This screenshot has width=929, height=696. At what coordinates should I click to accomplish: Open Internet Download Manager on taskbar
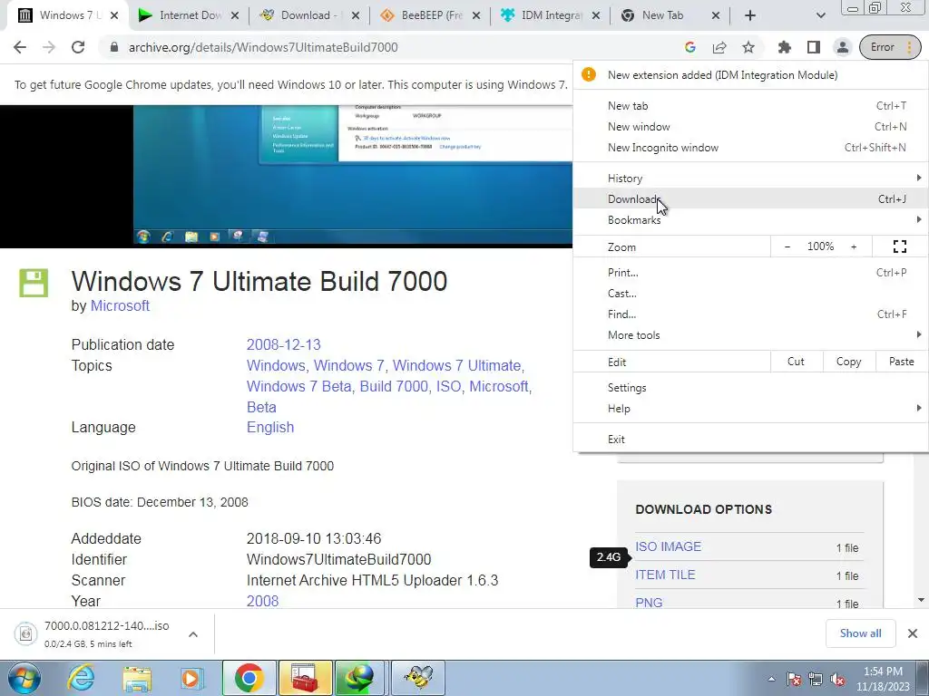point(361,678)
